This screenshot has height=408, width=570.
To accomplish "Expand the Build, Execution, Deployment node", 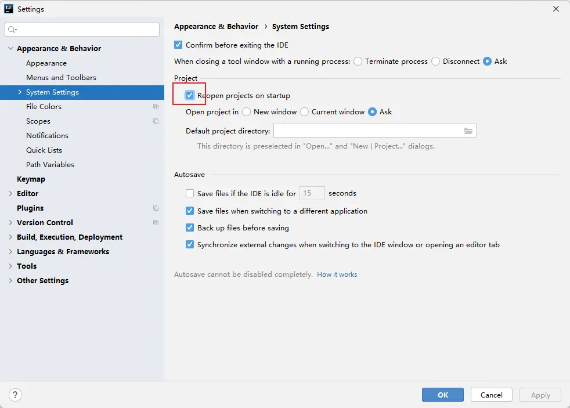I will (x=10, y=237).
